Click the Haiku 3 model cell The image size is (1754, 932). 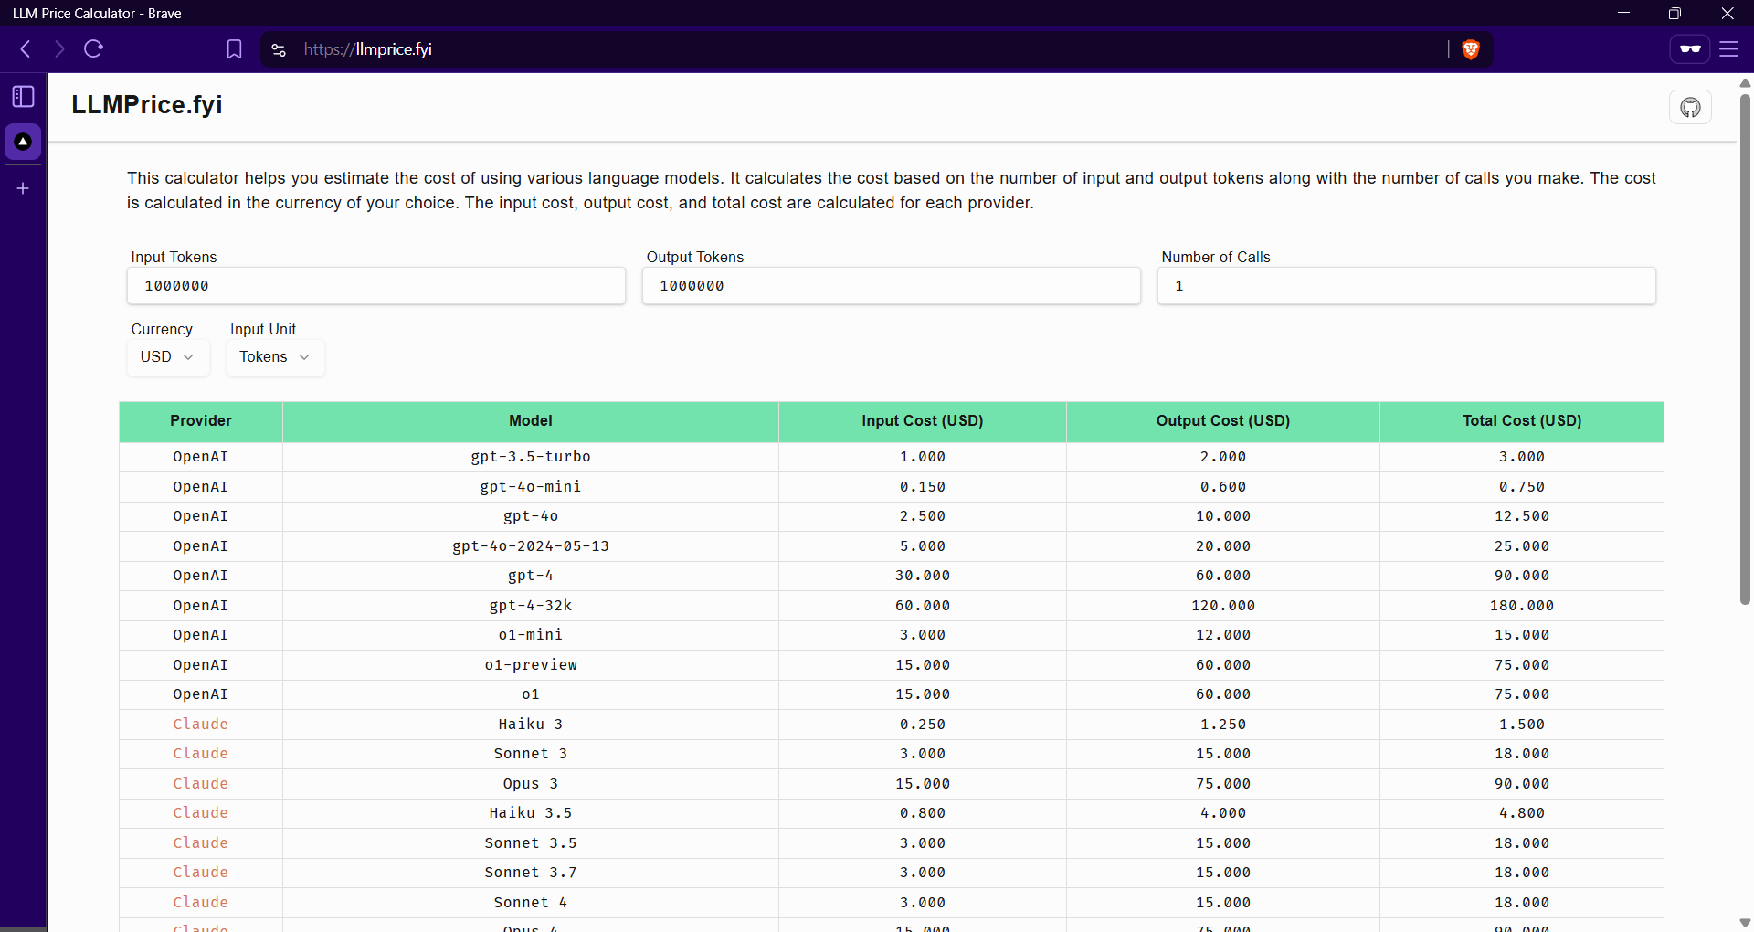coord(531,725)
